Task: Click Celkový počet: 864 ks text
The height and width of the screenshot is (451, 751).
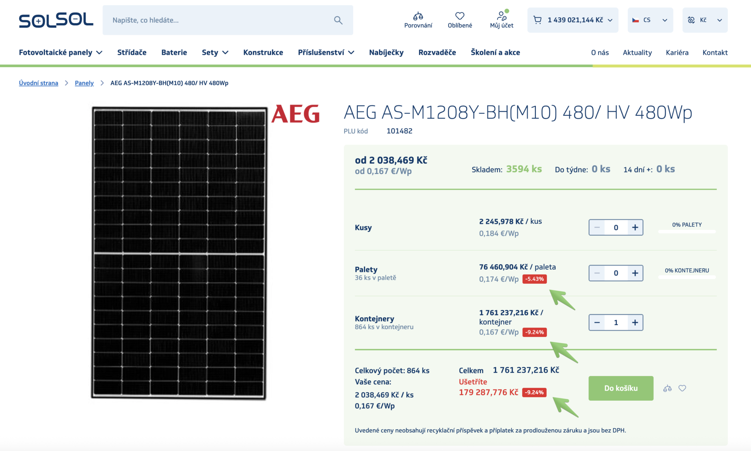Action: tap(392, 371)
